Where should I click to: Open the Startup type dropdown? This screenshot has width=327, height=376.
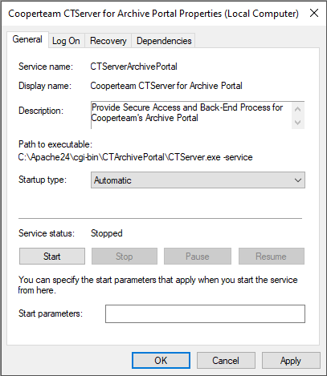[198, 180]
